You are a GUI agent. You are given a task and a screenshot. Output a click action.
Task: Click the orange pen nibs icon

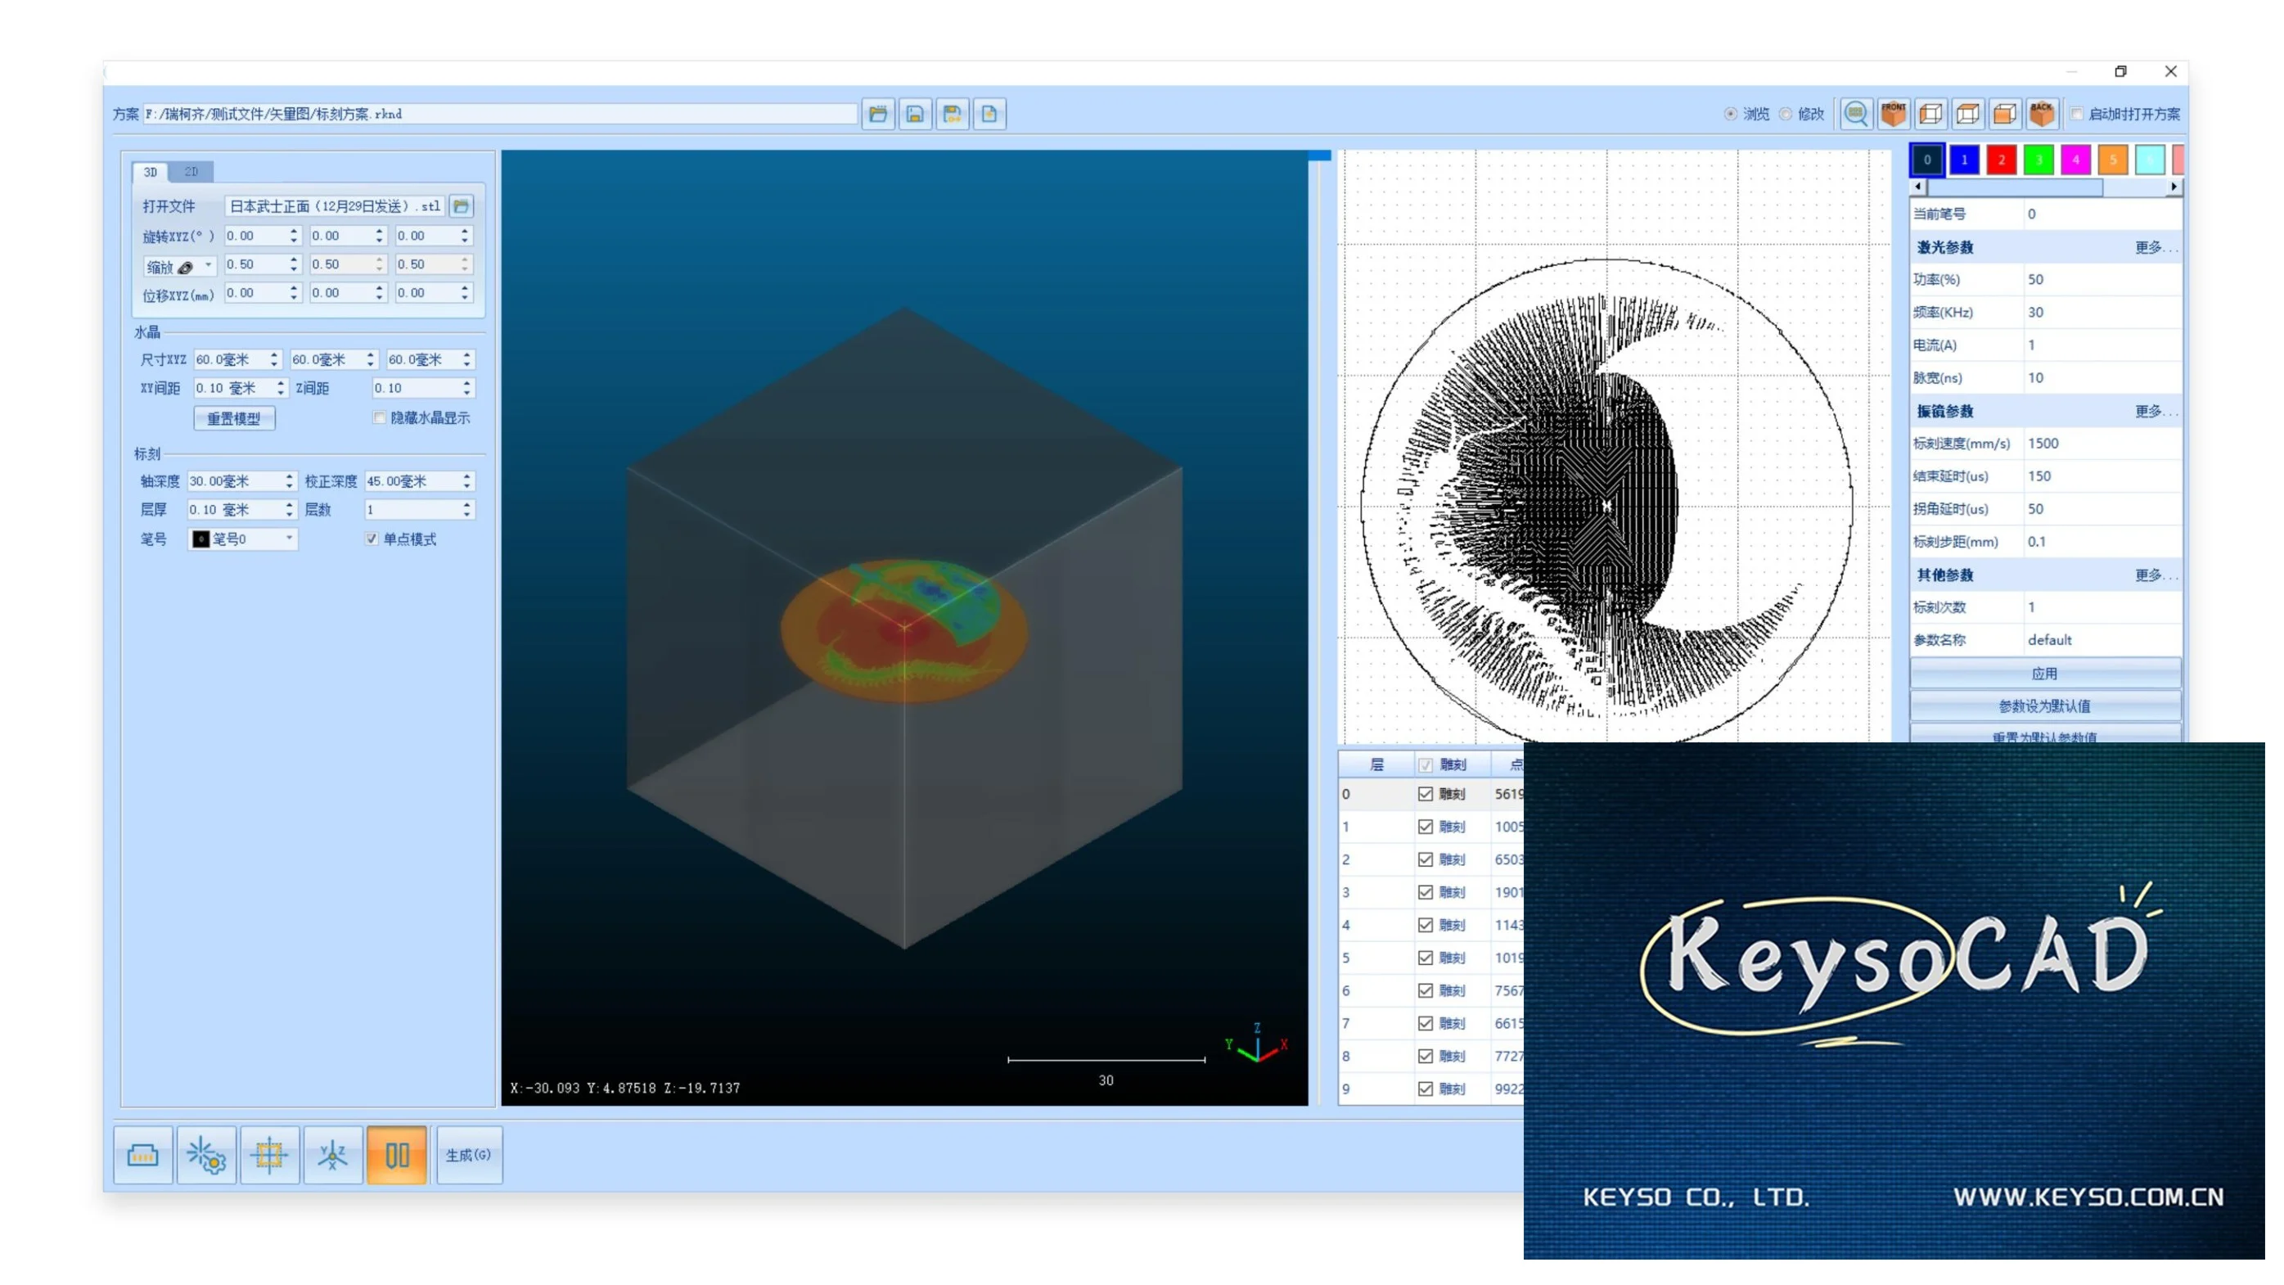[x=397, y=1155]
